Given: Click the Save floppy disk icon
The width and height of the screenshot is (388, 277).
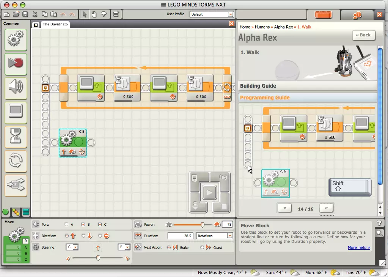Looking at the screenshot, I should click(25, 14).
